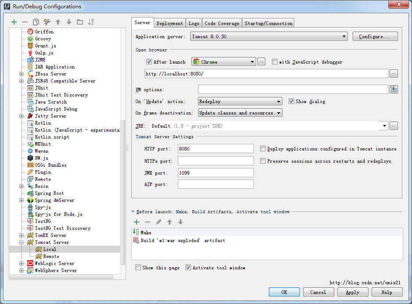Viewport: 412px width, 304px height.
Task: Click Configure... button for application server
Action: point(375,36)
